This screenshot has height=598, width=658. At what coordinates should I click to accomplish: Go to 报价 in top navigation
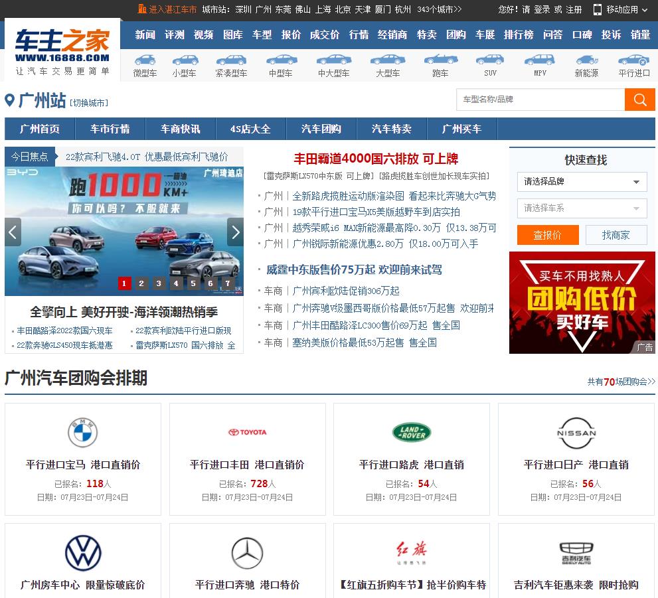tap(291, 35)
